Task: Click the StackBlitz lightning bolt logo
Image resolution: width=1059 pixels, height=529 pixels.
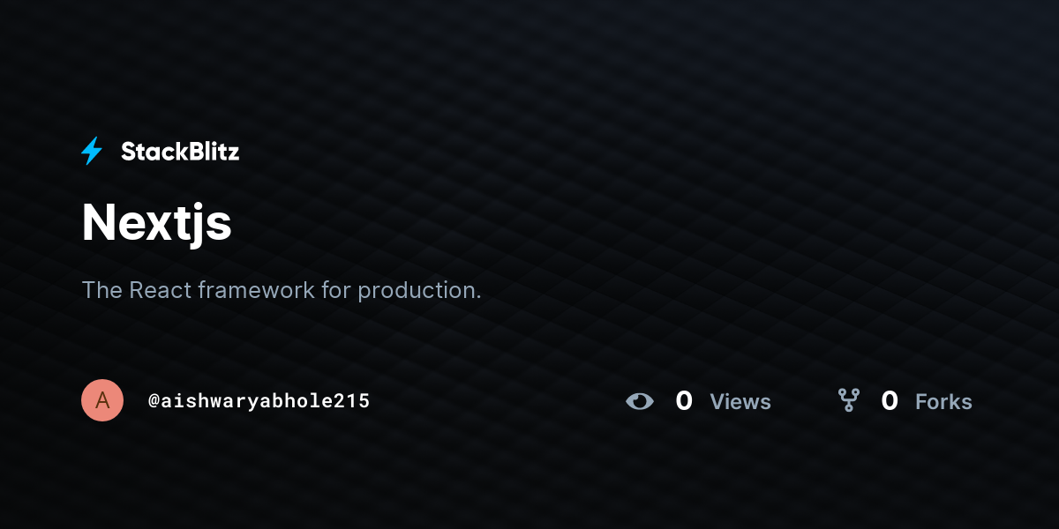Action: (x=92, y=152)
